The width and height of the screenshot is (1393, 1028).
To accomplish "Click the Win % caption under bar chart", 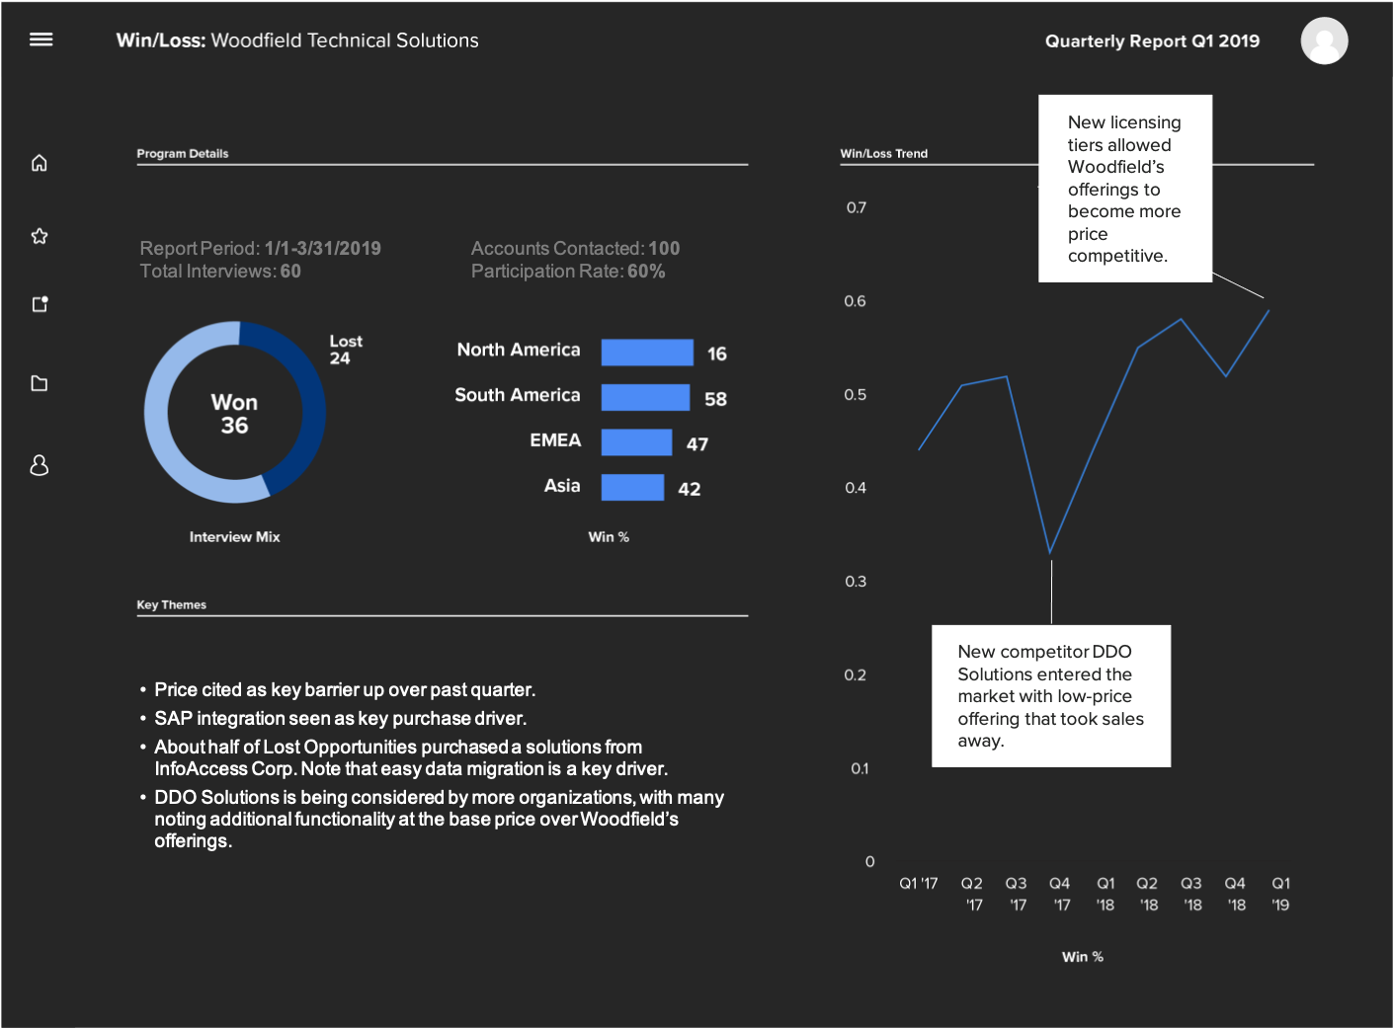I will coord(609,537).
